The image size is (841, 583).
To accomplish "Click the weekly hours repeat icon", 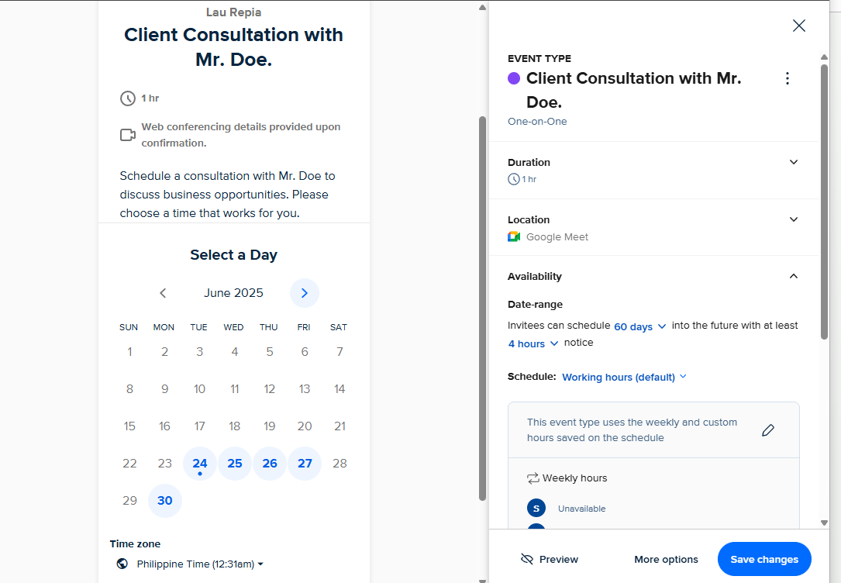I will tap(533, 478).
